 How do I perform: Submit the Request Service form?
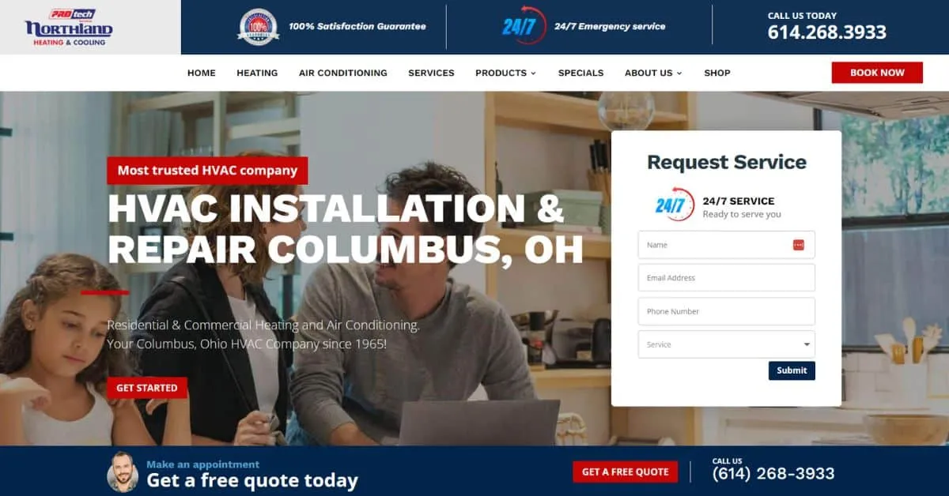(792, 370)
